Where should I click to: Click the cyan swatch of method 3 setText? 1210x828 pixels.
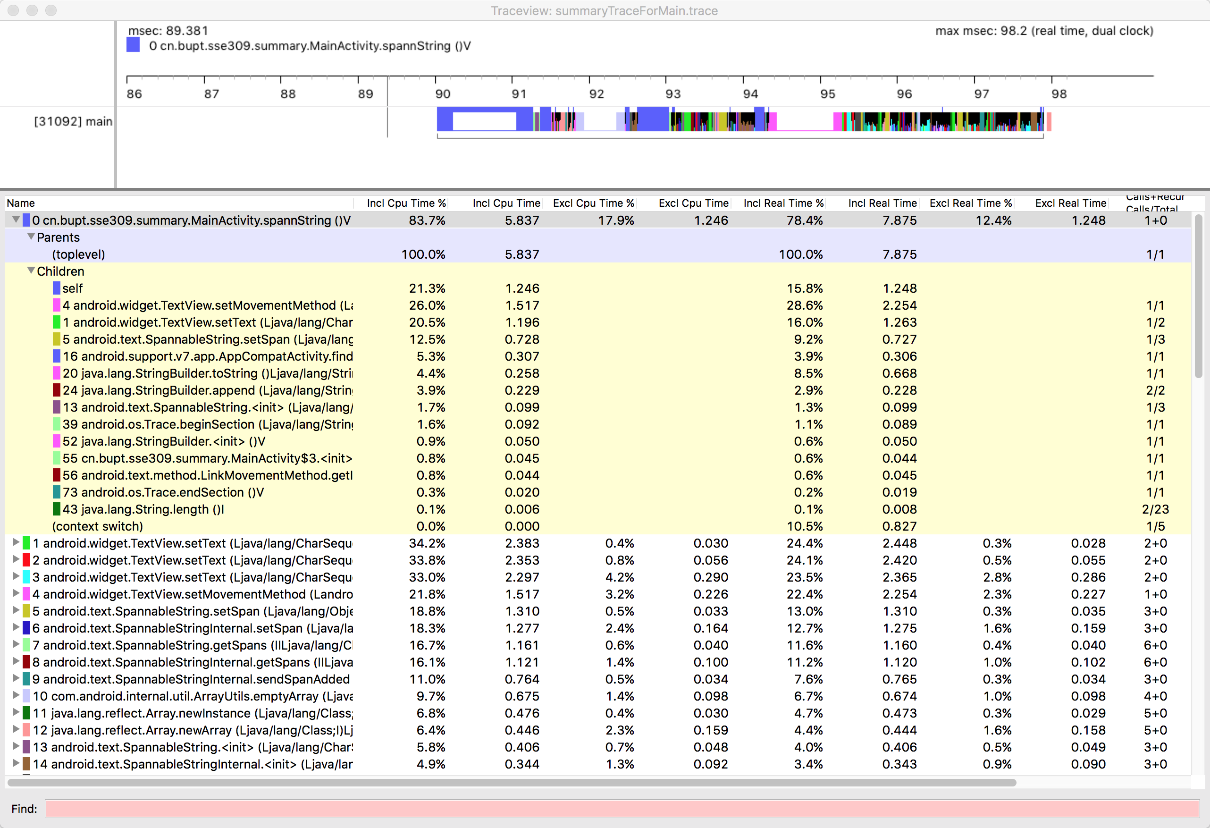point(26,577)
